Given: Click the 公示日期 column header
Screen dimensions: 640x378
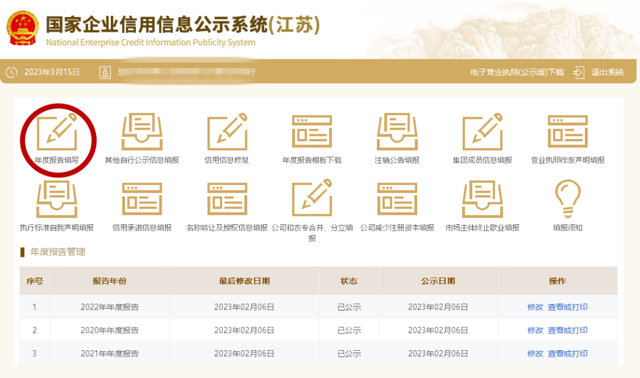Looking at the screenshot, I should 438,281.
